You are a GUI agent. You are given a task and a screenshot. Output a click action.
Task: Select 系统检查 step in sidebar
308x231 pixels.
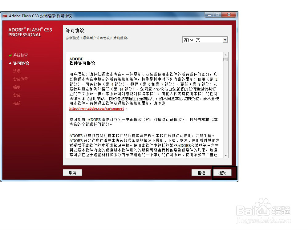[x=20, y=55]
